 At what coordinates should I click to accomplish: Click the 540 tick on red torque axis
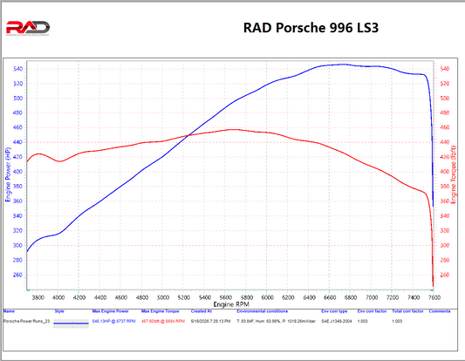(445, 69)
